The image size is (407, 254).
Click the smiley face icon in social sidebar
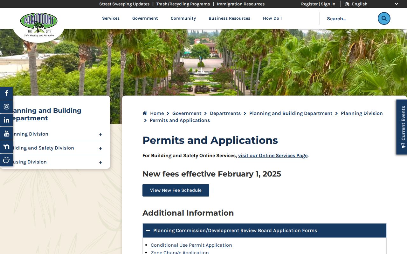tap(6, 160)
